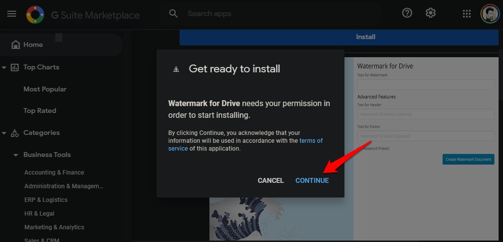Open the hamburger main menu
Image resolution: width=503 pixels, height=242 pixels.
(12, 14)
